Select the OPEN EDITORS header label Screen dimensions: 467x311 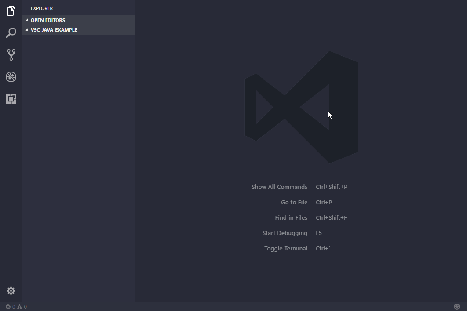point(48,20)
